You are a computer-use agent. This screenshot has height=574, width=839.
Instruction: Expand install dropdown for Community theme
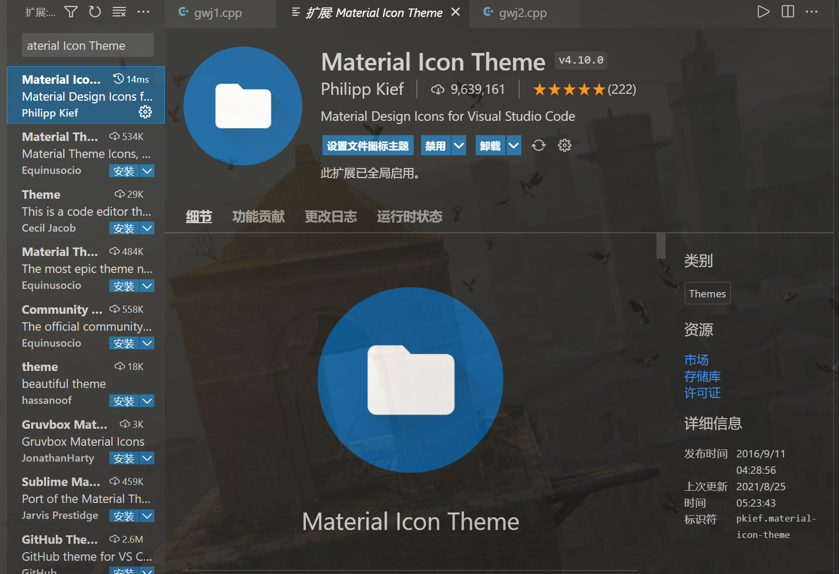147,343
